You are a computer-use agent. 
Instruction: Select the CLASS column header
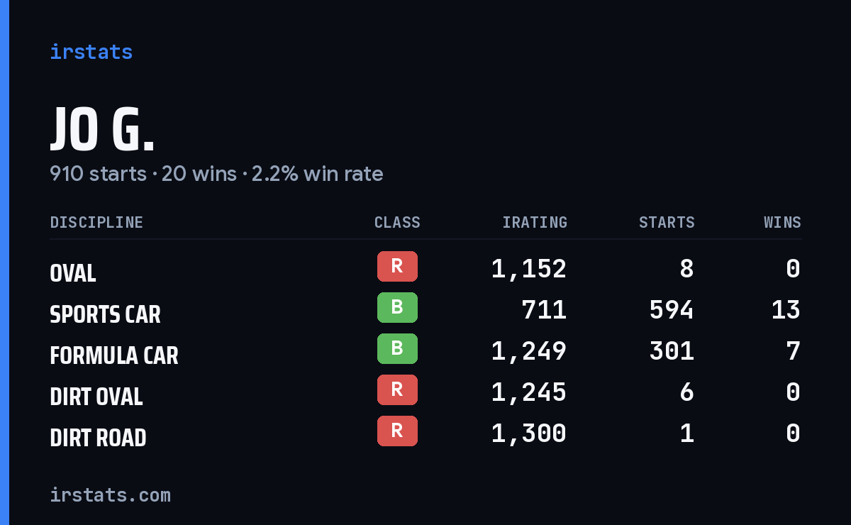[397, 222]
